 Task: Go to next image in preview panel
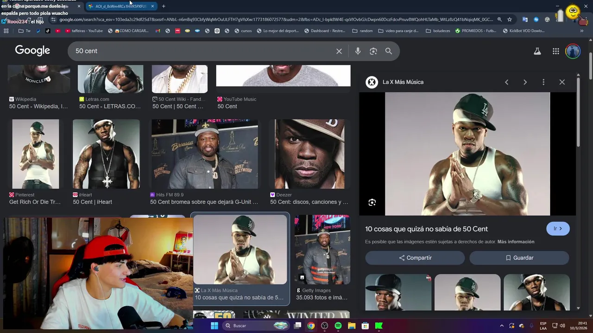tap(525, 82)
